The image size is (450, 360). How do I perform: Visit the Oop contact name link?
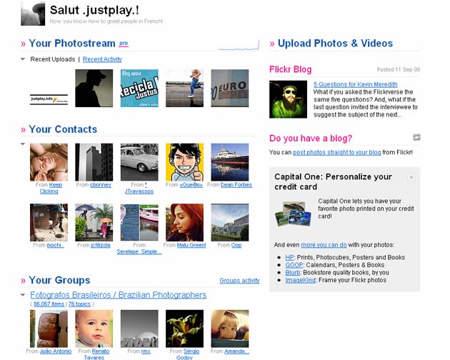click(x=236, y=245)
